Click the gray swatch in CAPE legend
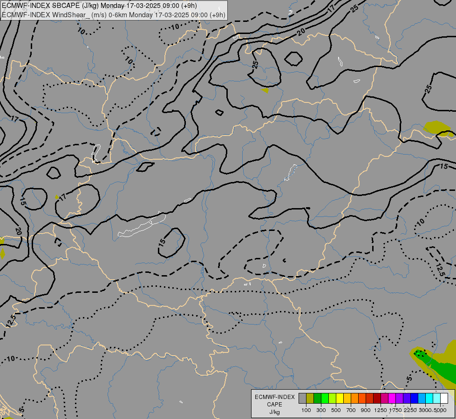This screenshot has width=456, height=419. (302, 398)
